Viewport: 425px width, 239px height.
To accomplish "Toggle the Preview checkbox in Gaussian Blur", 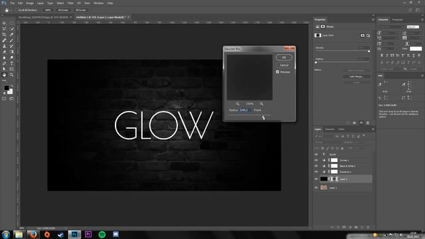I will click(278, 72).
